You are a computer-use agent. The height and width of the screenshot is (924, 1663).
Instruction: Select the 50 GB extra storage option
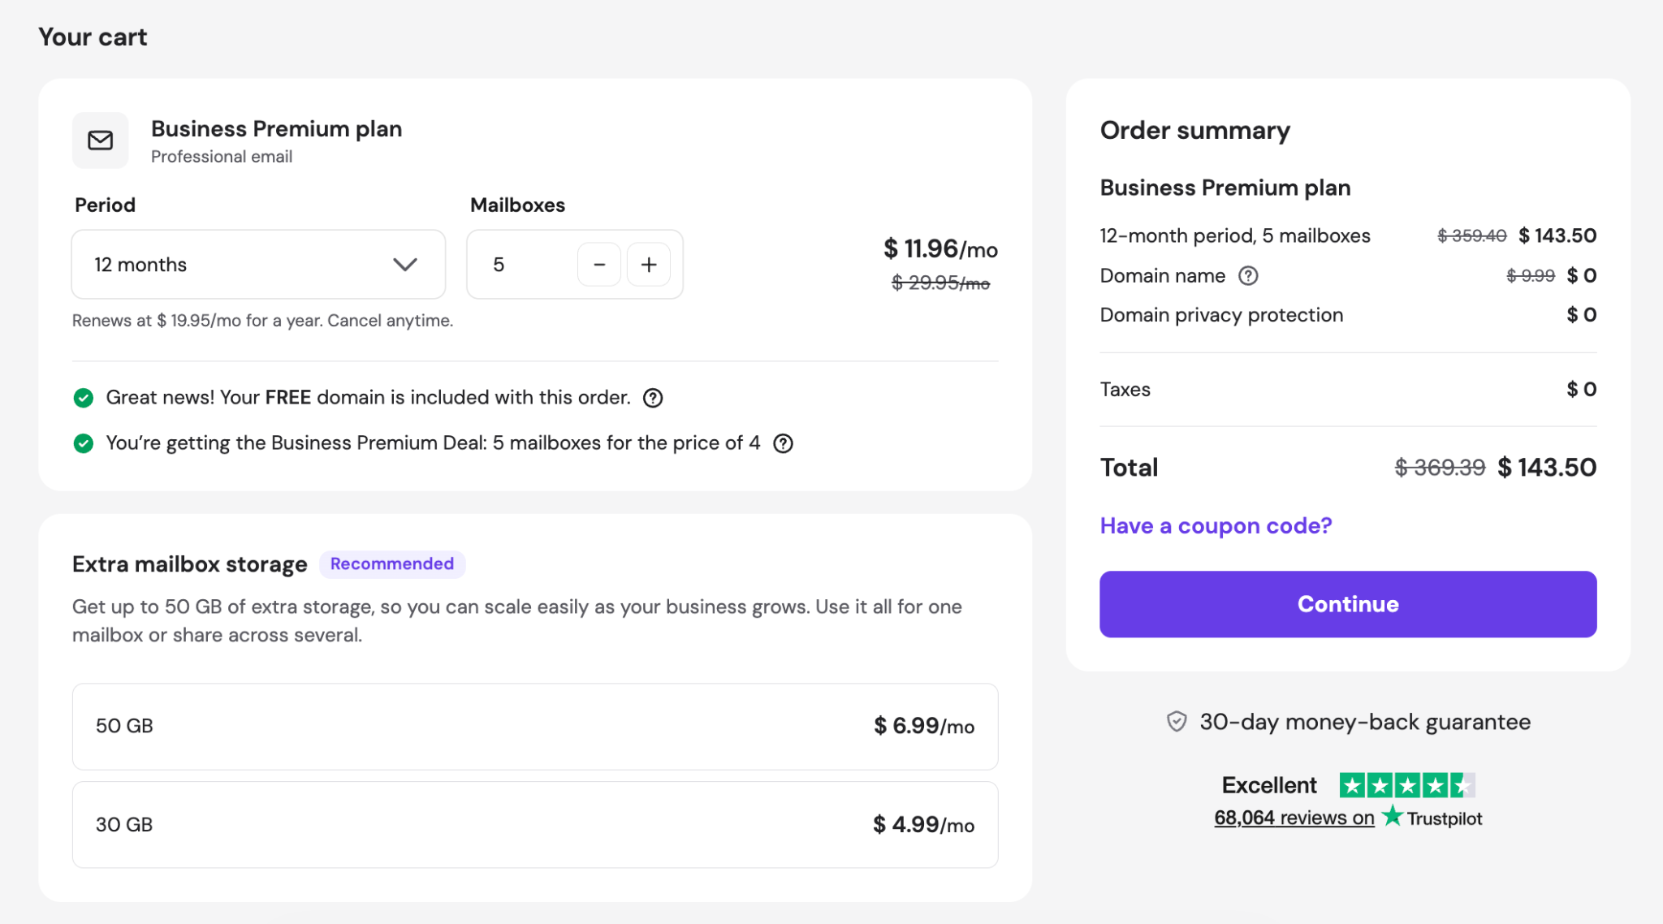point(535,726)
